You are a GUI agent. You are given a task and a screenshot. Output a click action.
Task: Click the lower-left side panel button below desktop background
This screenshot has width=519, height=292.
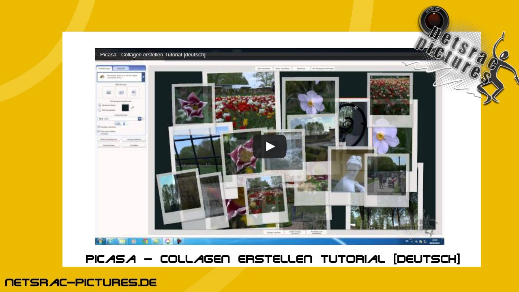coord(109,145)
